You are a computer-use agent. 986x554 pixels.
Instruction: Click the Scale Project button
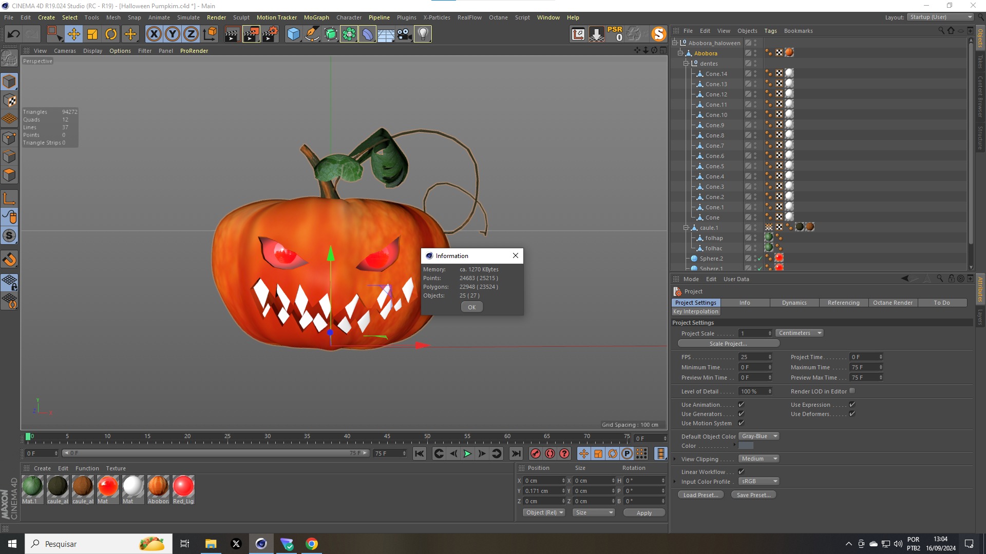point(728,344)
